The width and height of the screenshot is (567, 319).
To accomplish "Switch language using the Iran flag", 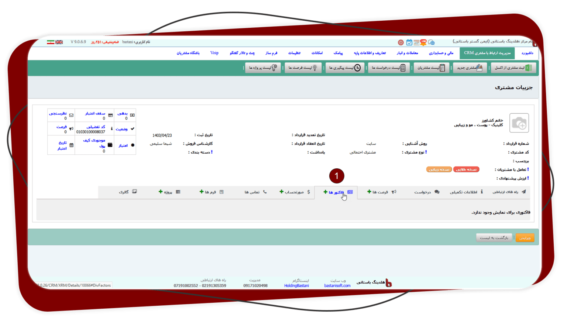I will [x=51, y=42].
